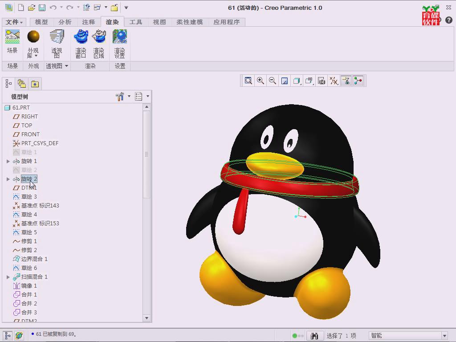Switch to the 应用程序 ribbon tab
Image resolution: width=456 pixels, height=342 pixels.
[227, 22]
